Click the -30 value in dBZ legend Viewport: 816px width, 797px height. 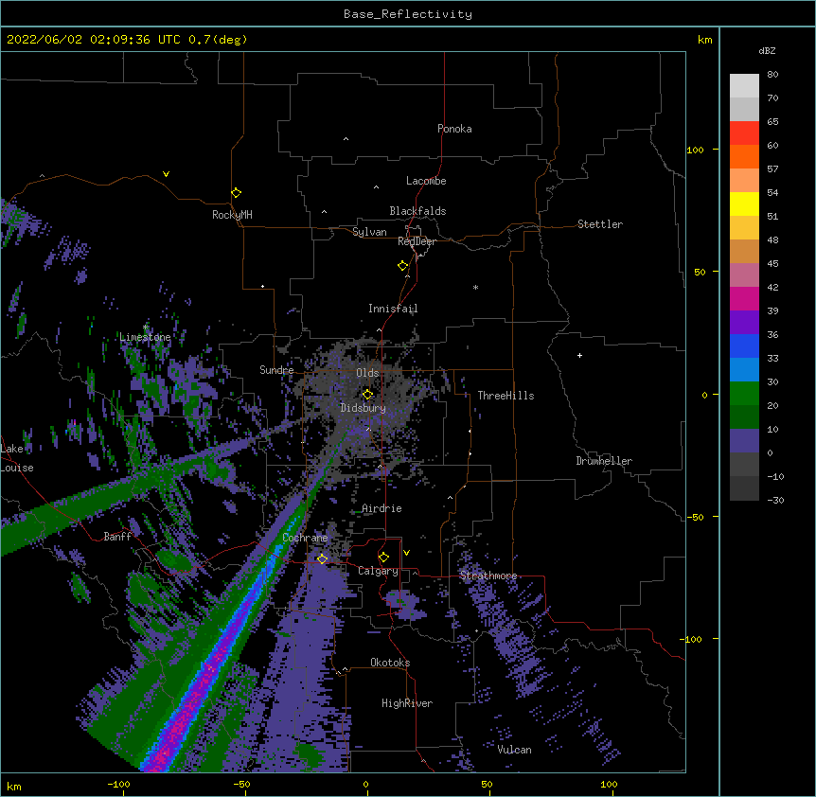pyautogui.click(x=775, y=501)
